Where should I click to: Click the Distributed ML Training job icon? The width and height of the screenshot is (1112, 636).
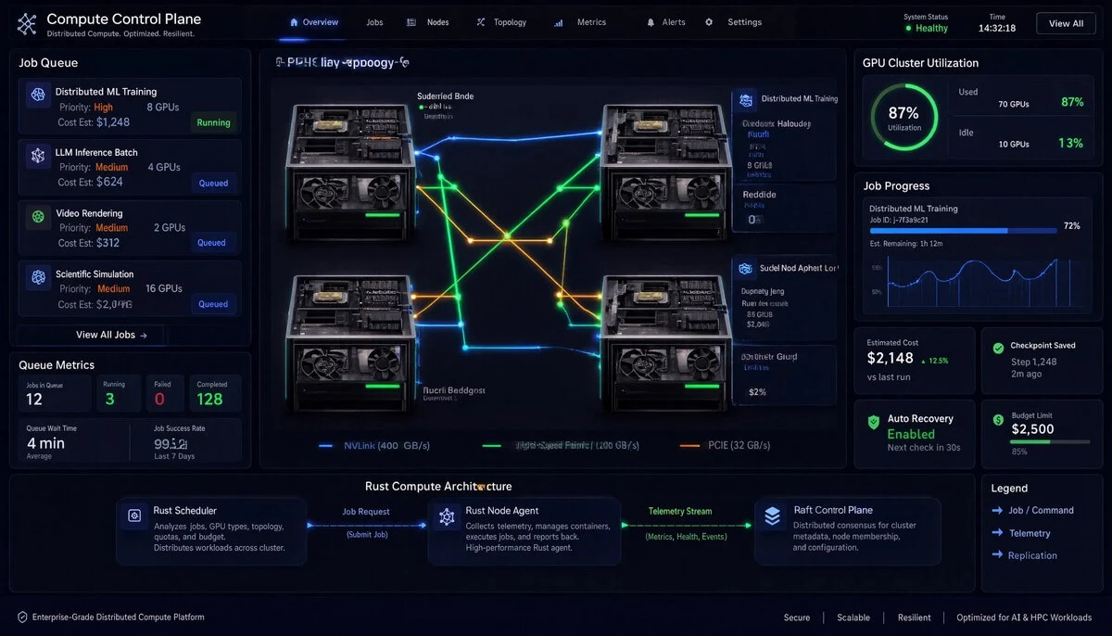38,94
